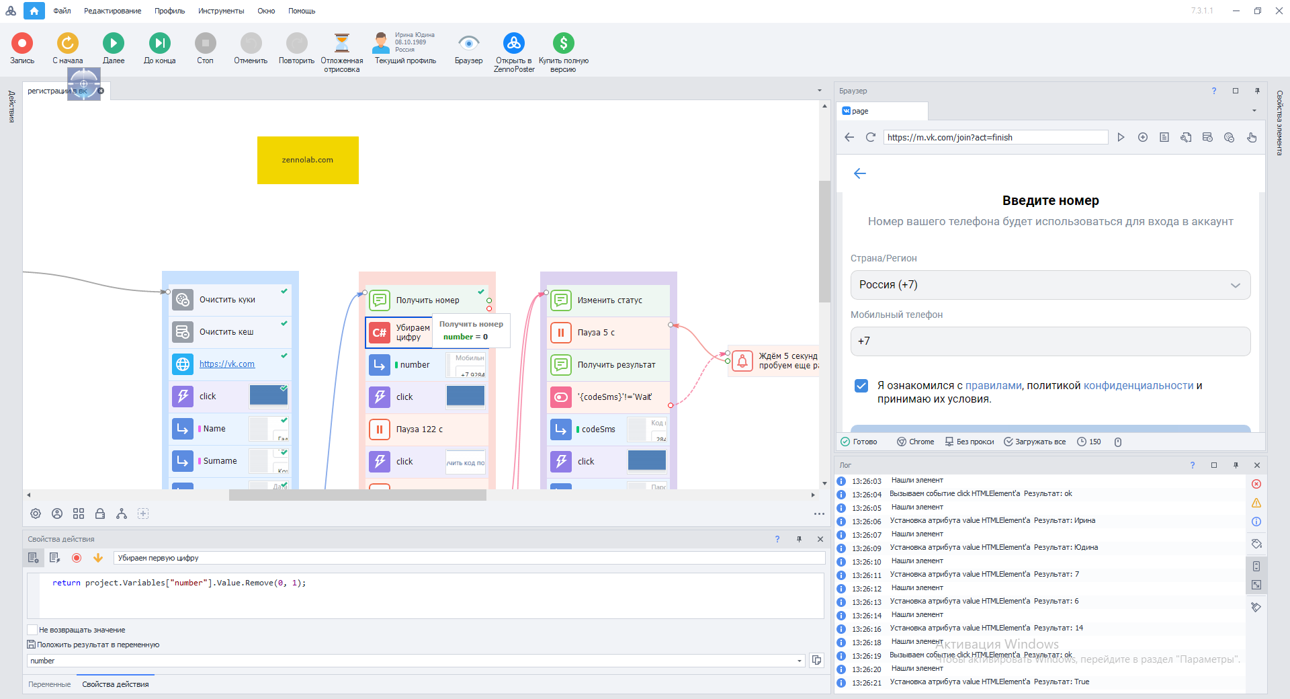Untick the VK rules agreement checkbox
The width and height of the screenshot is (1290, 699).
coord(861,386)
